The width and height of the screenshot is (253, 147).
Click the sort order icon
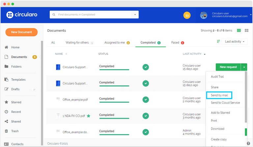point(218,42)
